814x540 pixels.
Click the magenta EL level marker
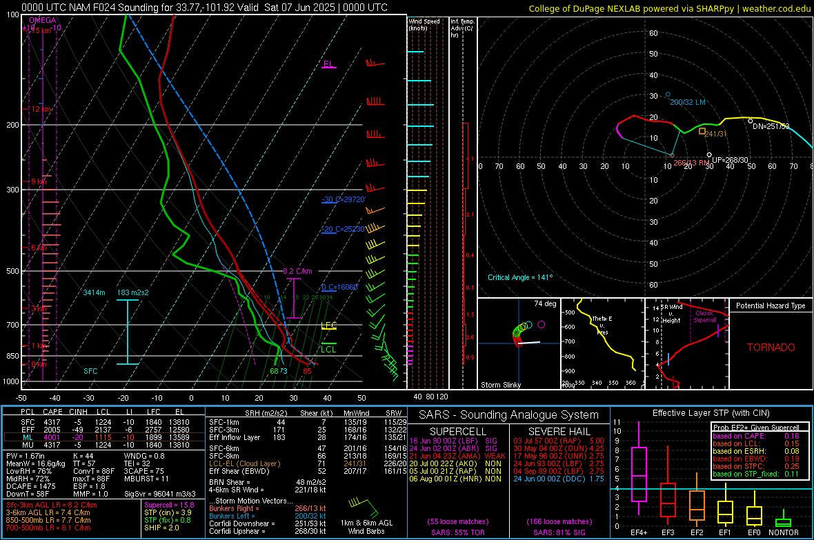click(x=328, y=64)
